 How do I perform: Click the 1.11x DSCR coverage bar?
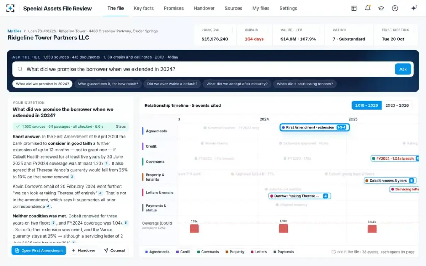pyautogui.click(x=194, y=228)
